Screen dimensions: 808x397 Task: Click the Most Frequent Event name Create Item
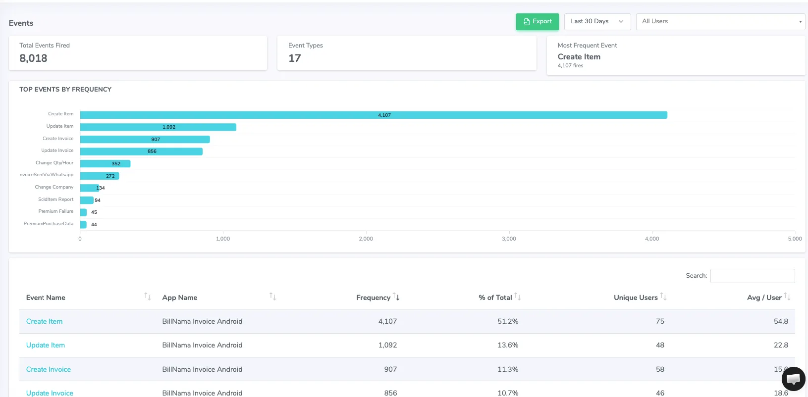(x=579, y=57)
